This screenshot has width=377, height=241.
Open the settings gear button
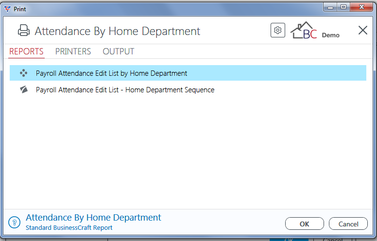278,30
